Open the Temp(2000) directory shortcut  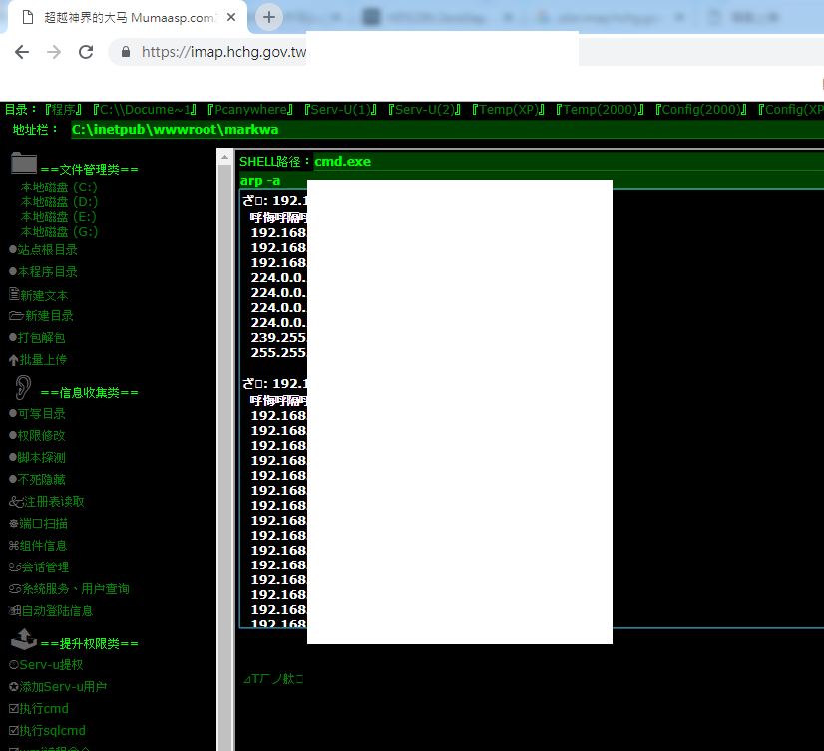[x=601, y=110]
